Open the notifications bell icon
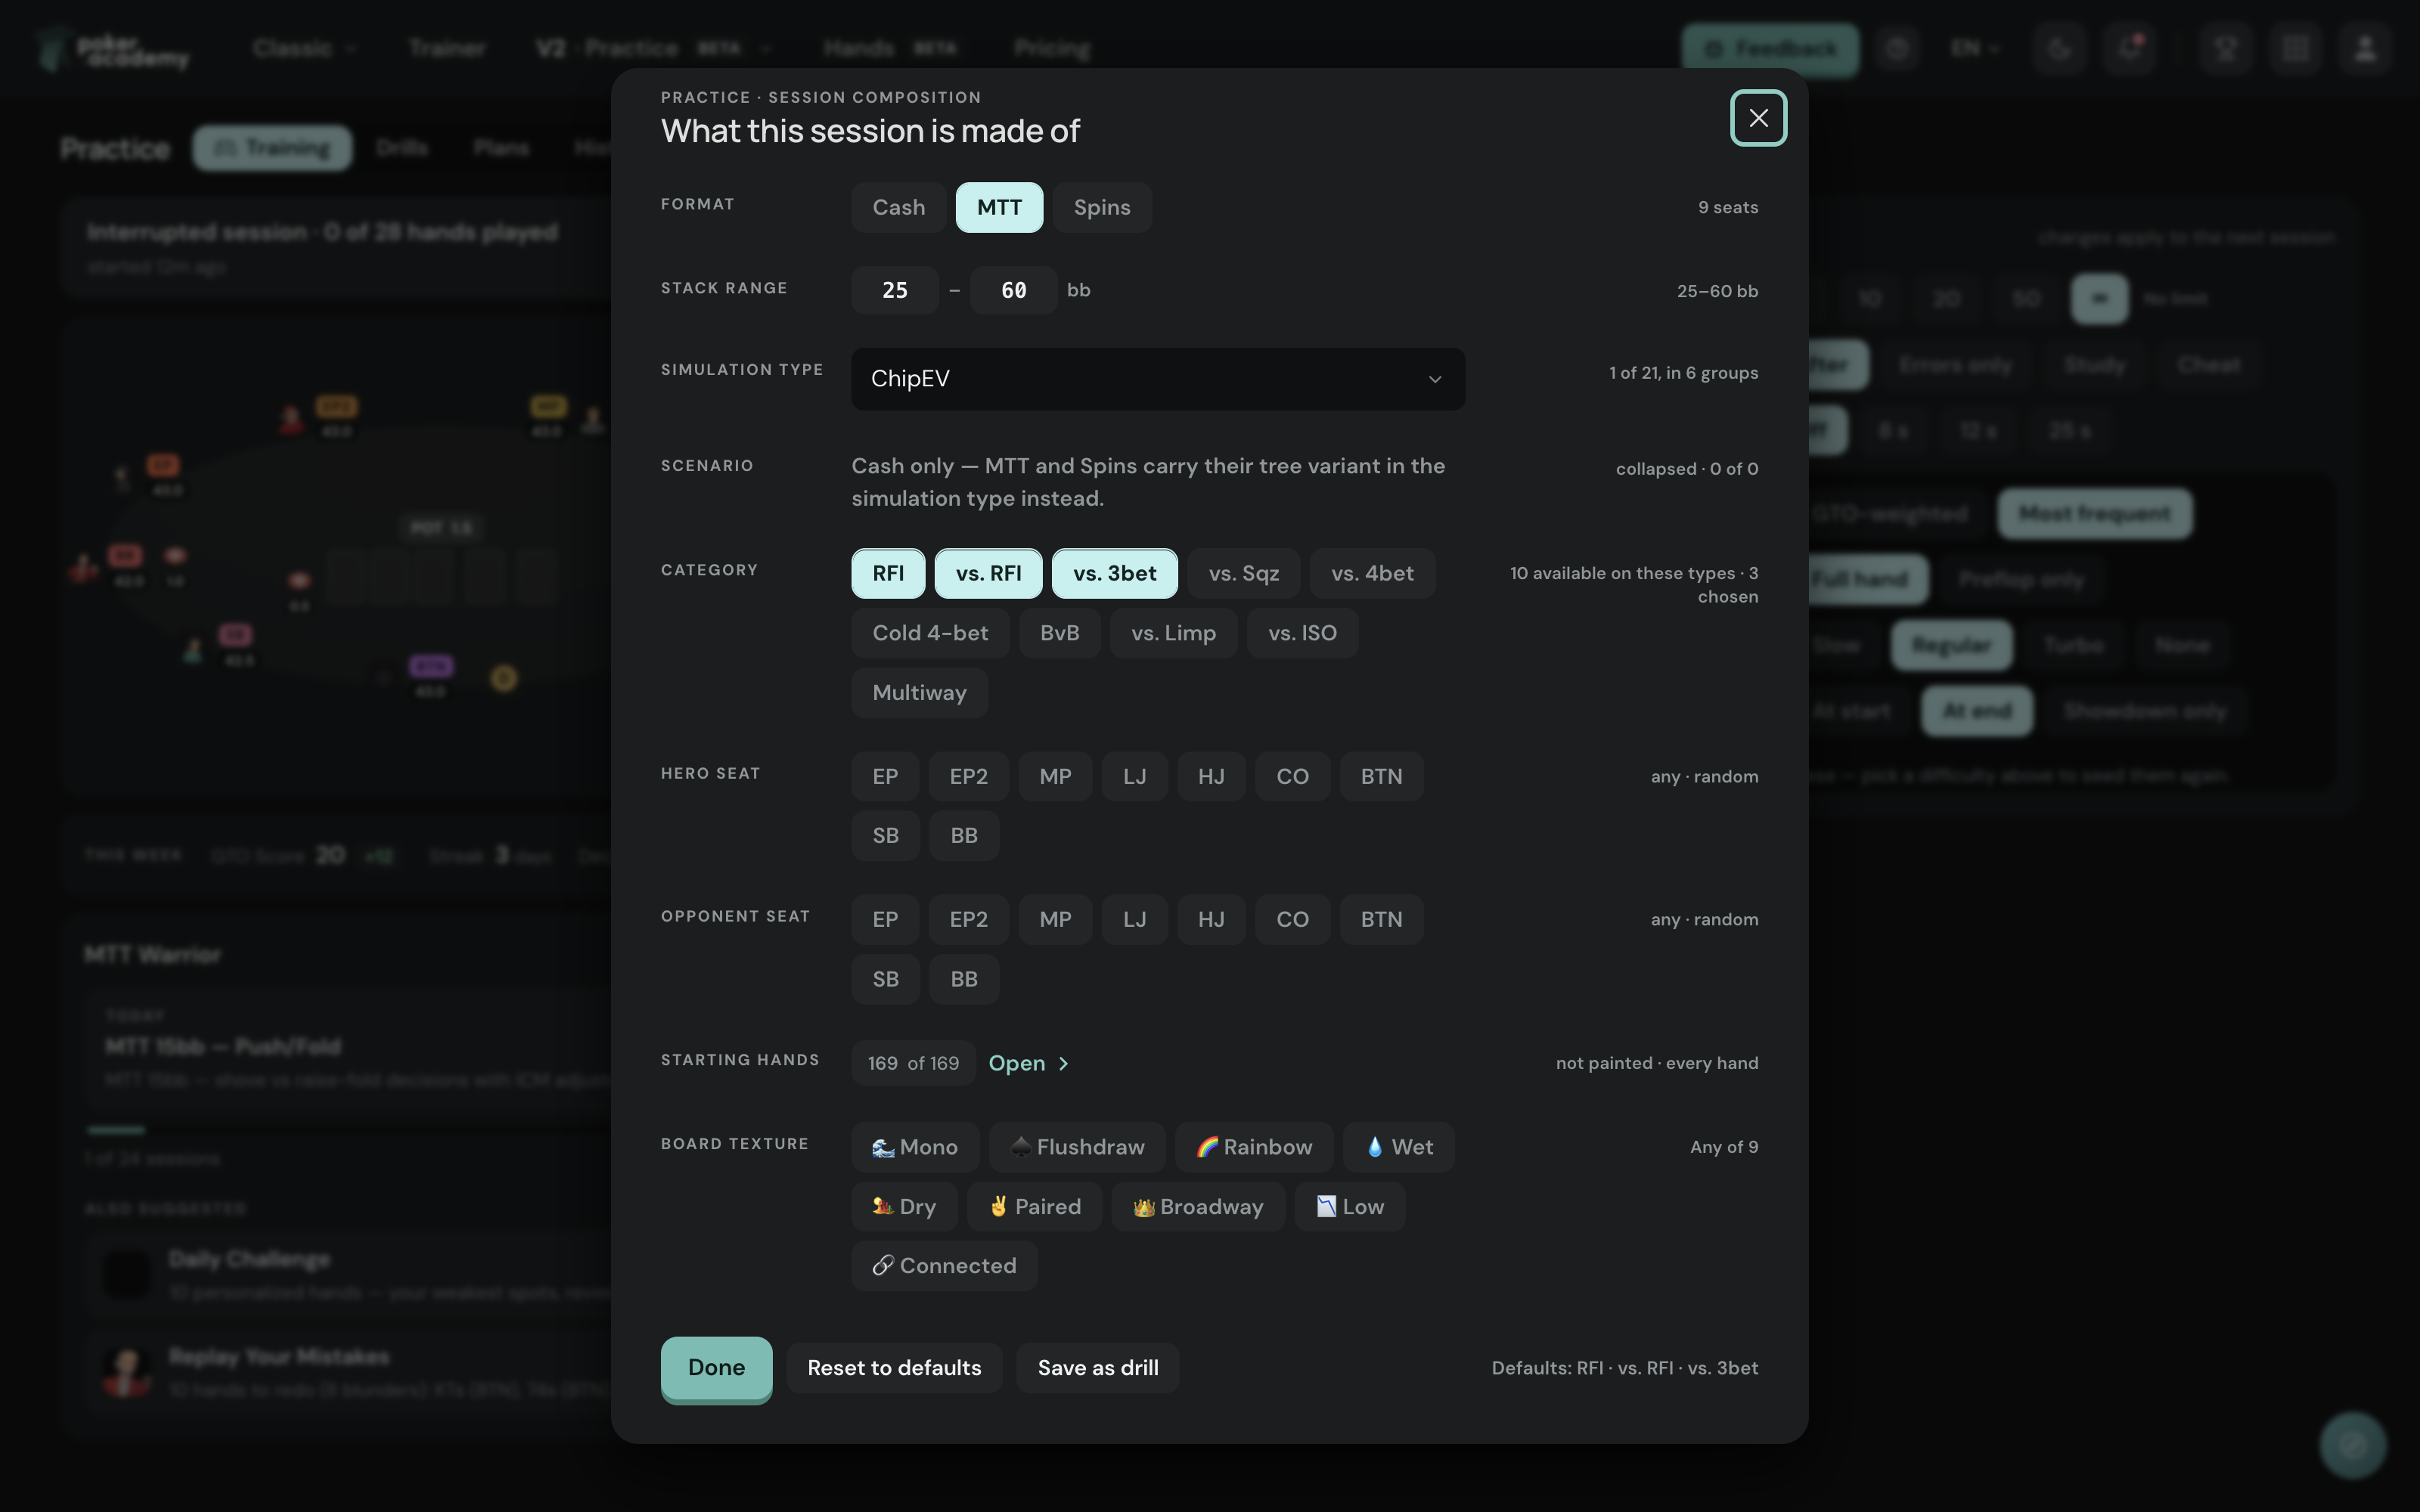 tap(2129, 48)
